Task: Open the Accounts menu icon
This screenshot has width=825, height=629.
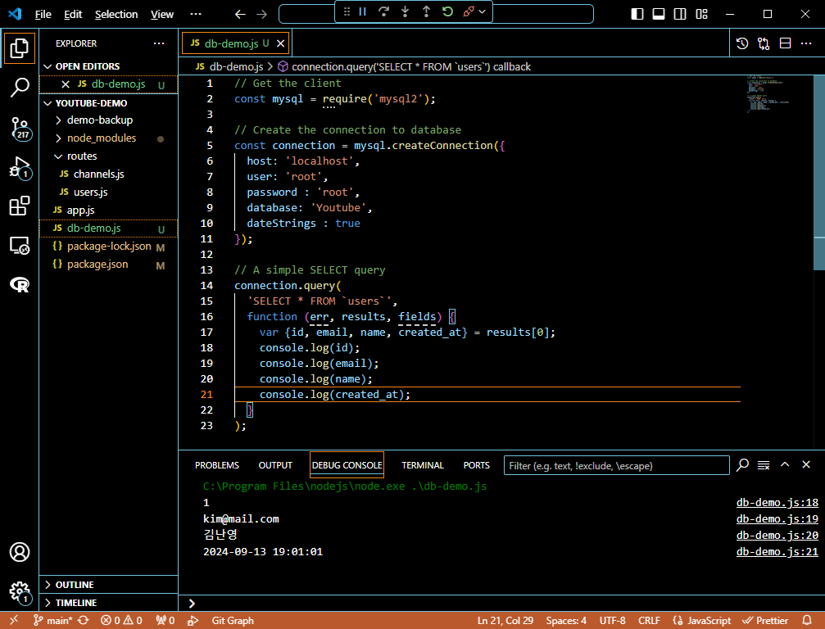Action: 20,552
